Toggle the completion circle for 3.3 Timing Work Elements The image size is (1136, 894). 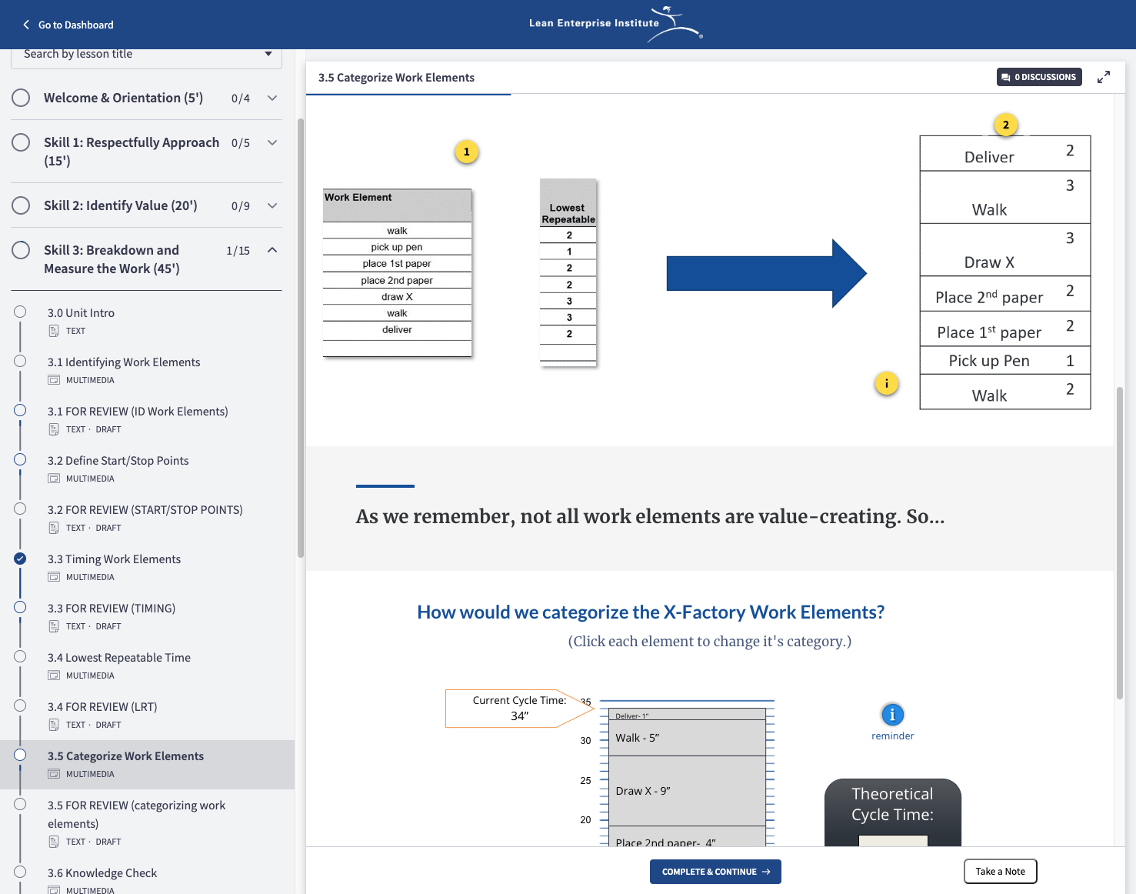19,559
